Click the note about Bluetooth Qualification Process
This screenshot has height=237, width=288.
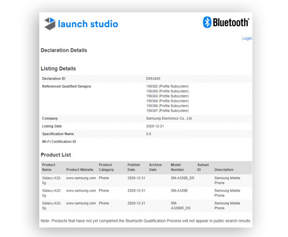pyautogui.click(x=146, y=221)
